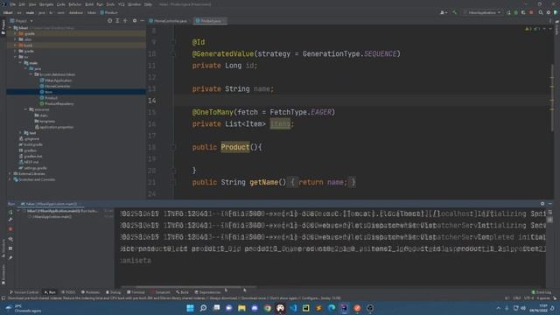Open the Build tool window

coord(182,292)
